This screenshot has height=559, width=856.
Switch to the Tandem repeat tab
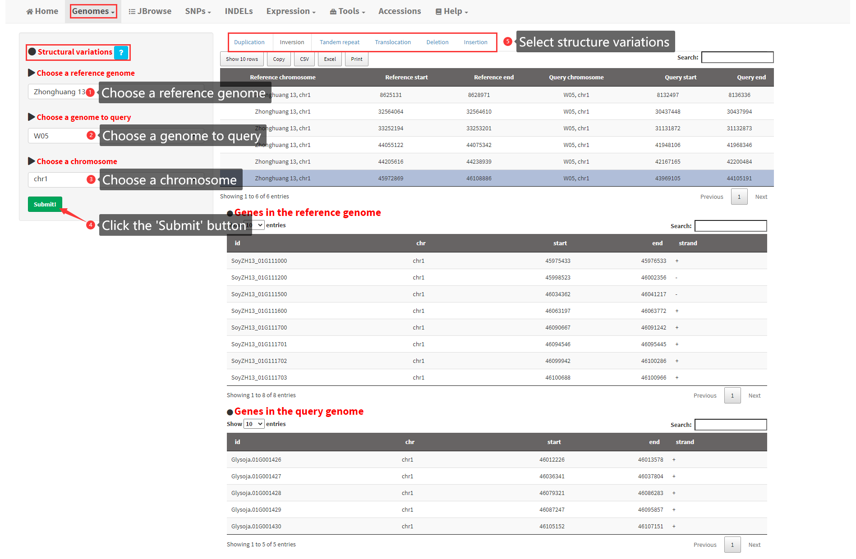point(340,42)
